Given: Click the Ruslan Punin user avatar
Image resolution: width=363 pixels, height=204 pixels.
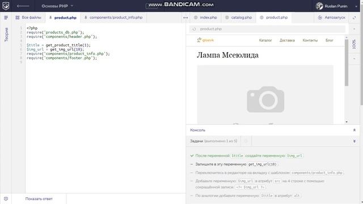Looking at the screenshot, I should point(319,6).
